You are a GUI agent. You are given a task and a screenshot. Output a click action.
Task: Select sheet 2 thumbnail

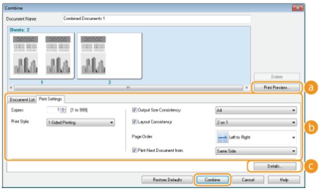pyautogui.click(x=110, y=56)
